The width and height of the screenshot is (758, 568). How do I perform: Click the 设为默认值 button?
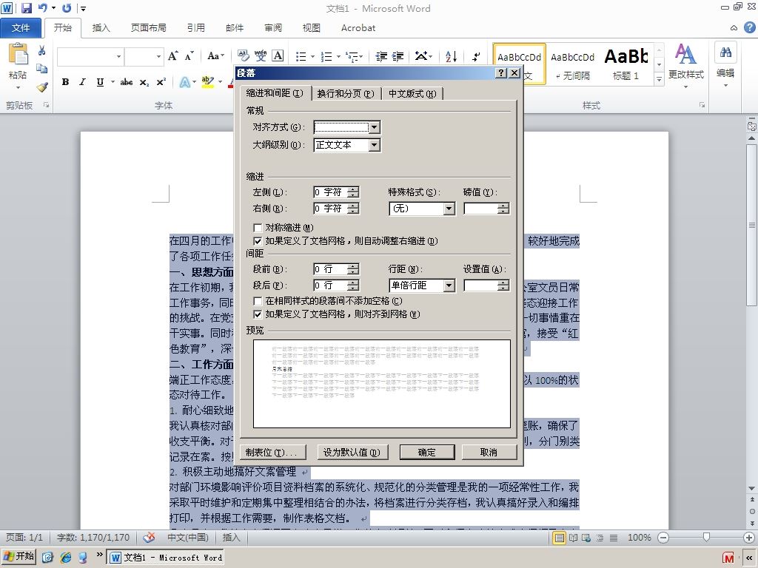(352, 452)
